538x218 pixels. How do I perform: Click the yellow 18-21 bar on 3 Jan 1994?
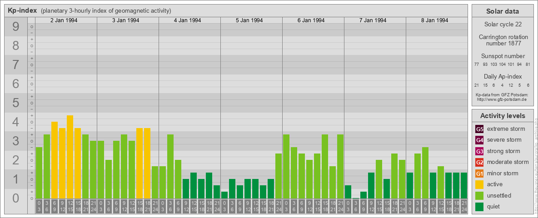point(147,163)
